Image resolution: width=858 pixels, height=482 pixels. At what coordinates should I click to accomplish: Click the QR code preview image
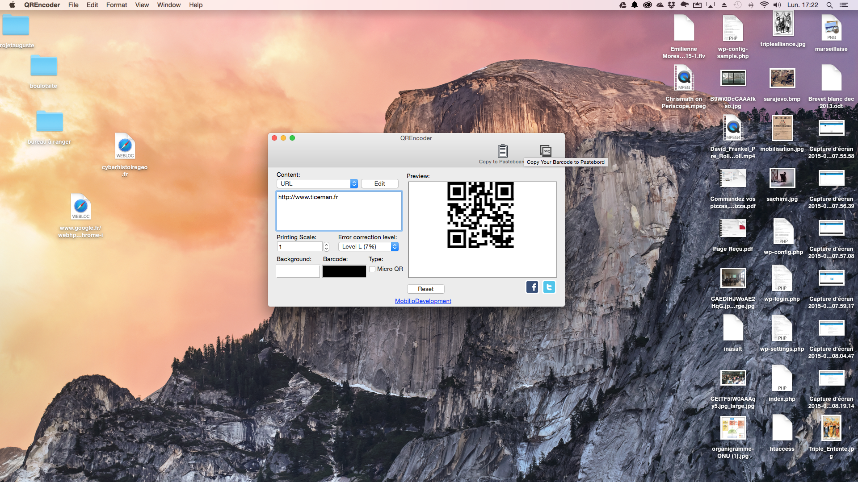coord(480,215)
